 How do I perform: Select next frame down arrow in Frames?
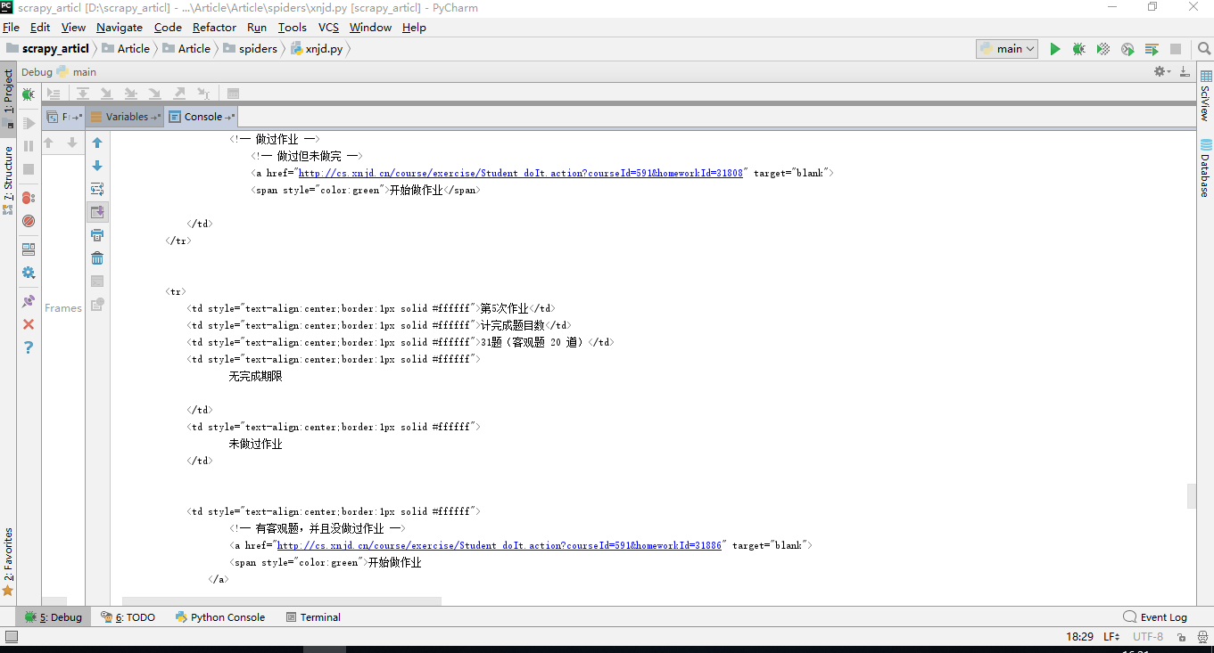[72, 143]
